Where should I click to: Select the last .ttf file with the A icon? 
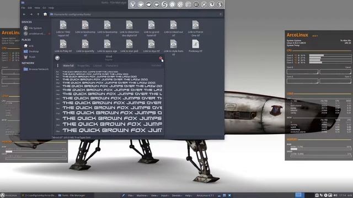click(x=195, y=46)
